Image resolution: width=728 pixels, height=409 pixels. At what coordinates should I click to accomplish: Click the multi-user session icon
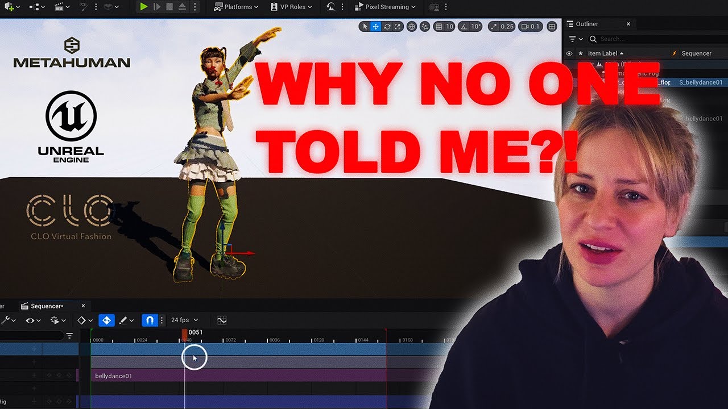point(435,7)
